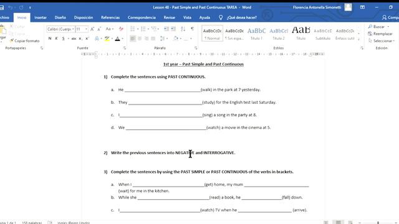Viewport: 399px width, 224px height.
Task: Apply italic with the K button
Action: click(57, 39)
